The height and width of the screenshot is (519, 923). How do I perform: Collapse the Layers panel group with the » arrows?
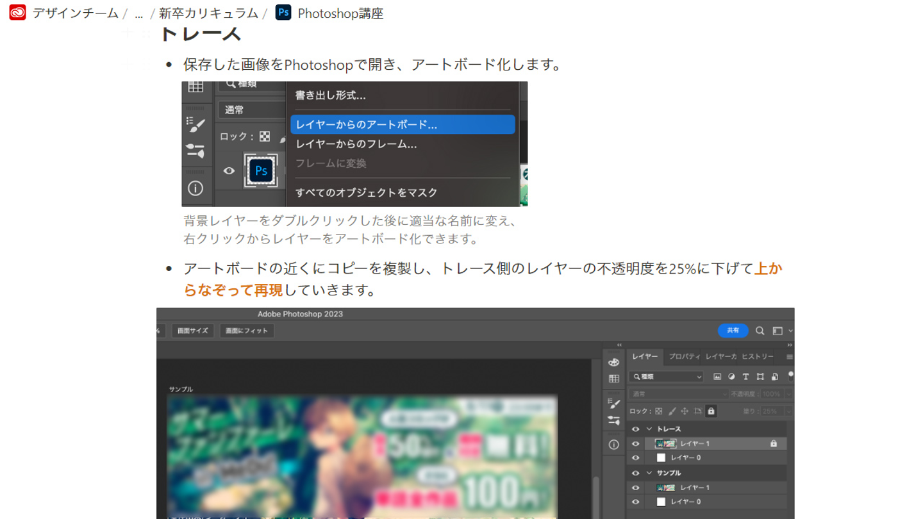click(x=790, y=345)
